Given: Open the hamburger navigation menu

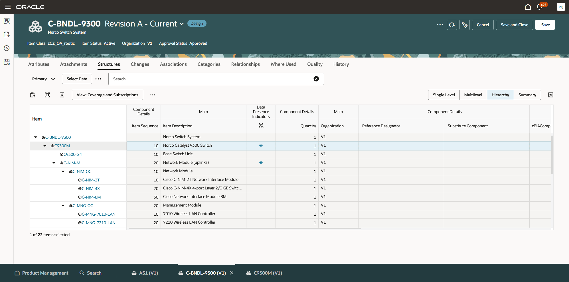Looking at the screenshot, I should pos(8,7).
